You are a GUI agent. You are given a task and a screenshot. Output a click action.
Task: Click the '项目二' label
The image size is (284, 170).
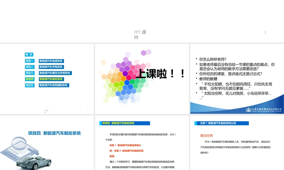click(x=30, y=67)
